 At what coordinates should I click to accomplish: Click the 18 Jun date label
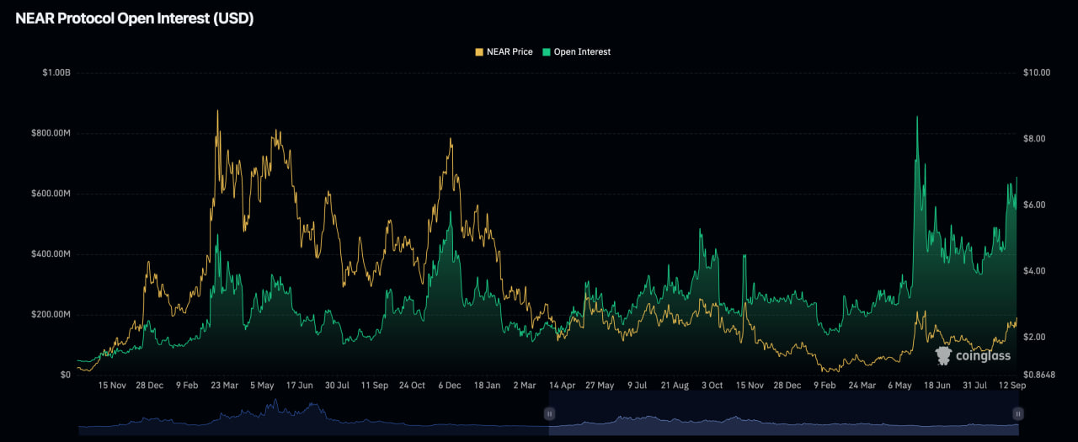[x=936, y=386]
